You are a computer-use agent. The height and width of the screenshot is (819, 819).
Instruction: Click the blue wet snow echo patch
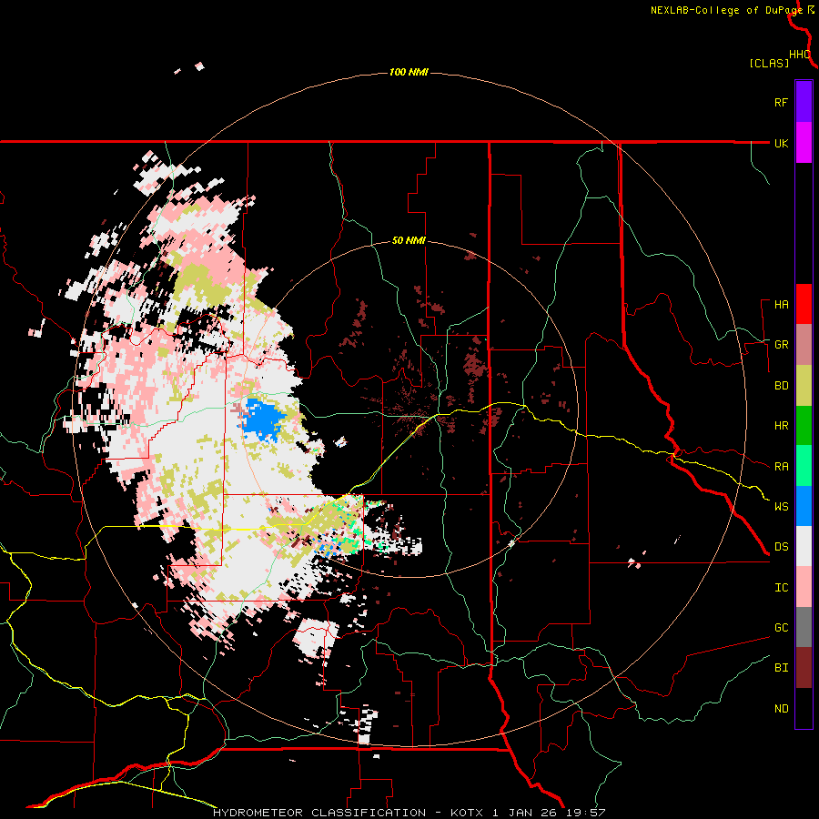tap(261, 419)
